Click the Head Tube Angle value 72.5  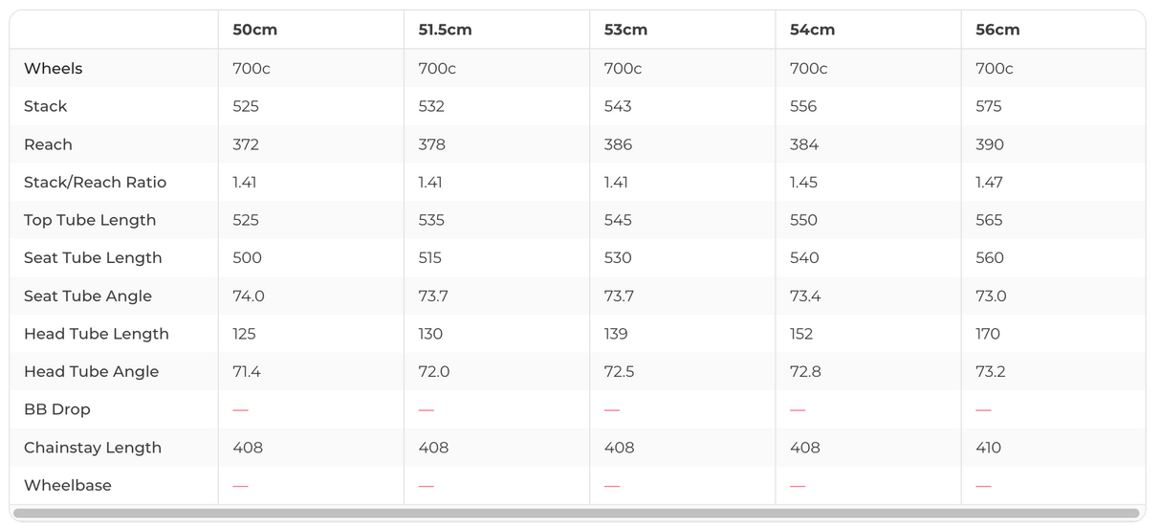coord(619,371)
